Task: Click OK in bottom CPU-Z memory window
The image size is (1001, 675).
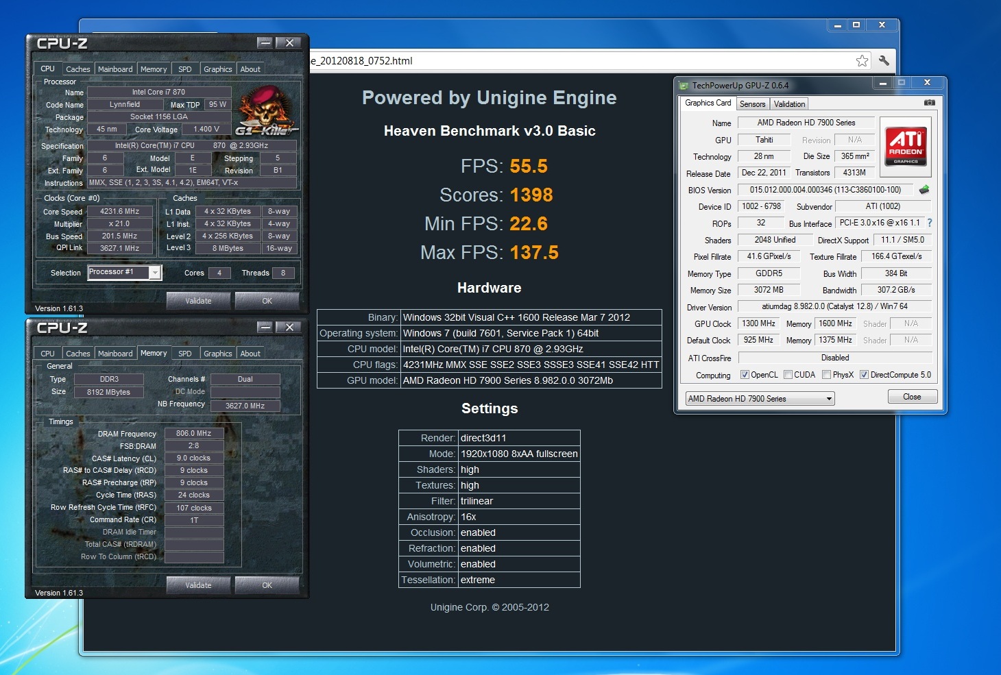Action: tap(267, 585)
